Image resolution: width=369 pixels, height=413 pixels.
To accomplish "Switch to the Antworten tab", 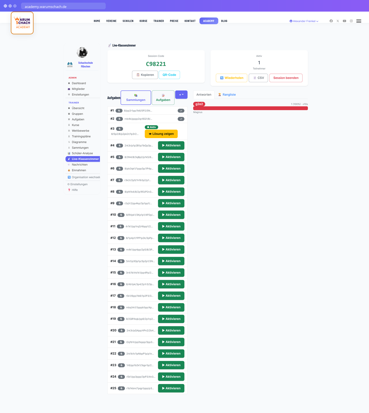I will pos(204,95).
